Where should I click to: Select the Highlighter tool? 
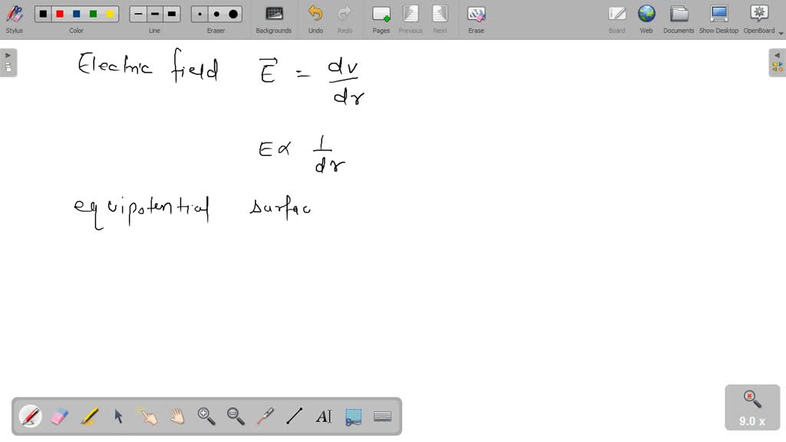[x=90, y=416]
